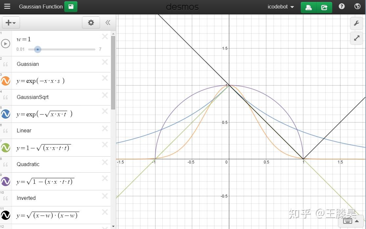Click the Gaussian Function graph title
366x229 pixels.
click(x=41, y=7)
